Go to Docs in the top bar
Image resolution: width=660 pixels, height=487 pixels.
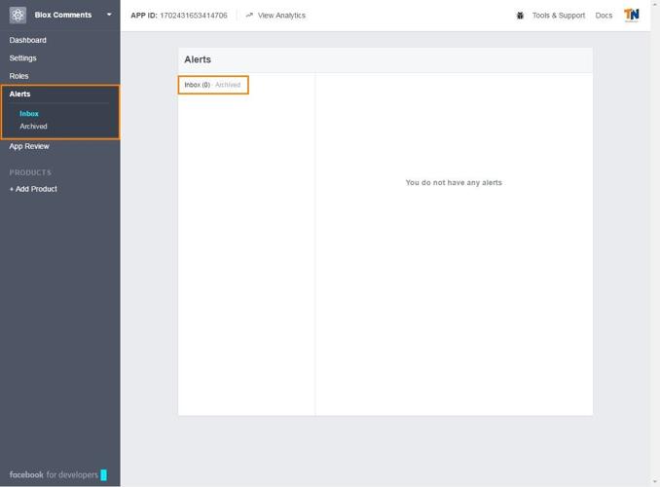(604, 16)
